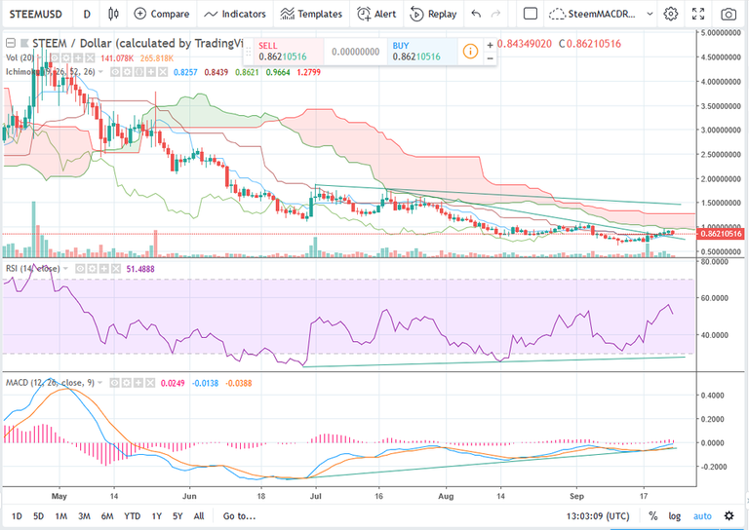Set range to YTD

(x=132, y=516)
